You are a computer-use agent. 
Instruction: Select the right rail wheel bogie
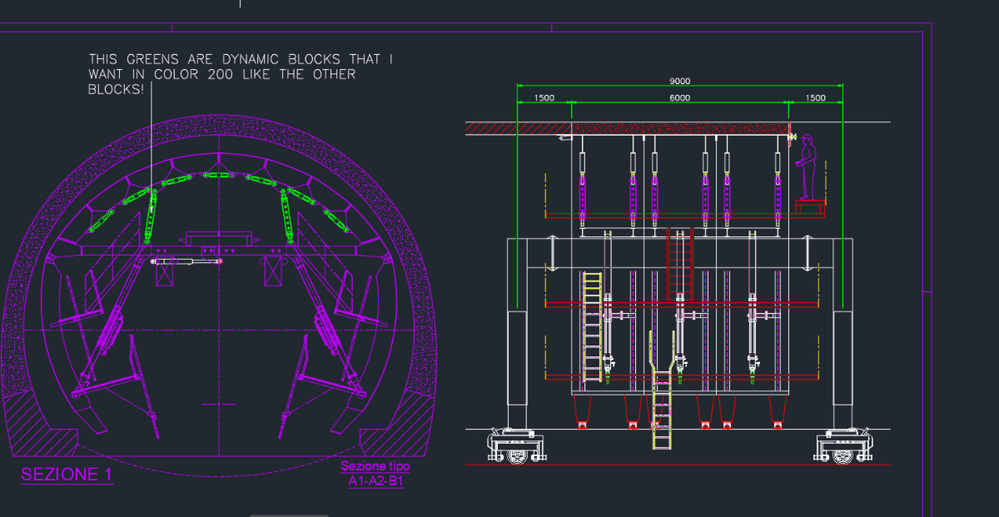[843, 446]
